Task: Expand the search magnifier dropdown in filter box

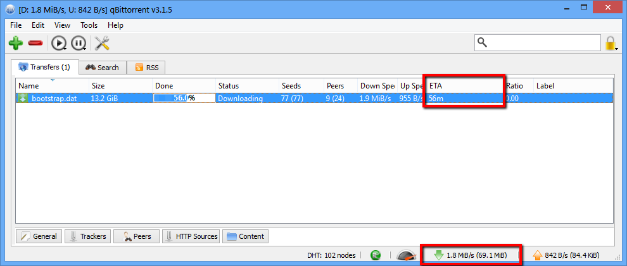Action: [483, 42]
